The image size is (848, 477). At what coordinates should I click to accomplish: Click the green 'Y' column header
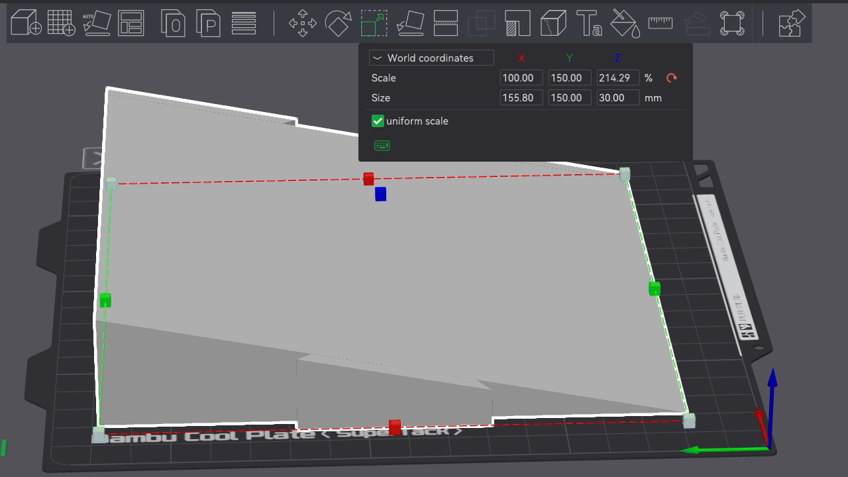click(x=570, y=58)
